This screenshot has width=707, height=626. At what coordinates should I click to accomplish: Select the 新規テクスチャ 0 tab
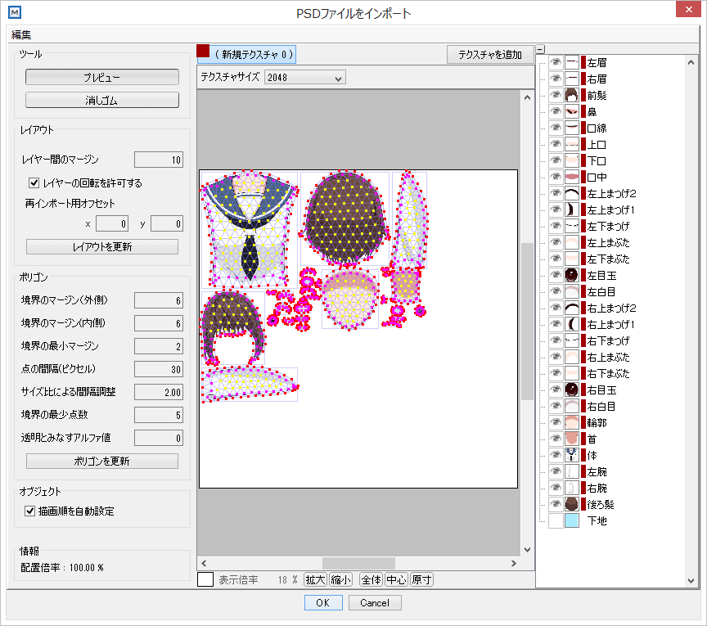point(253,55)
